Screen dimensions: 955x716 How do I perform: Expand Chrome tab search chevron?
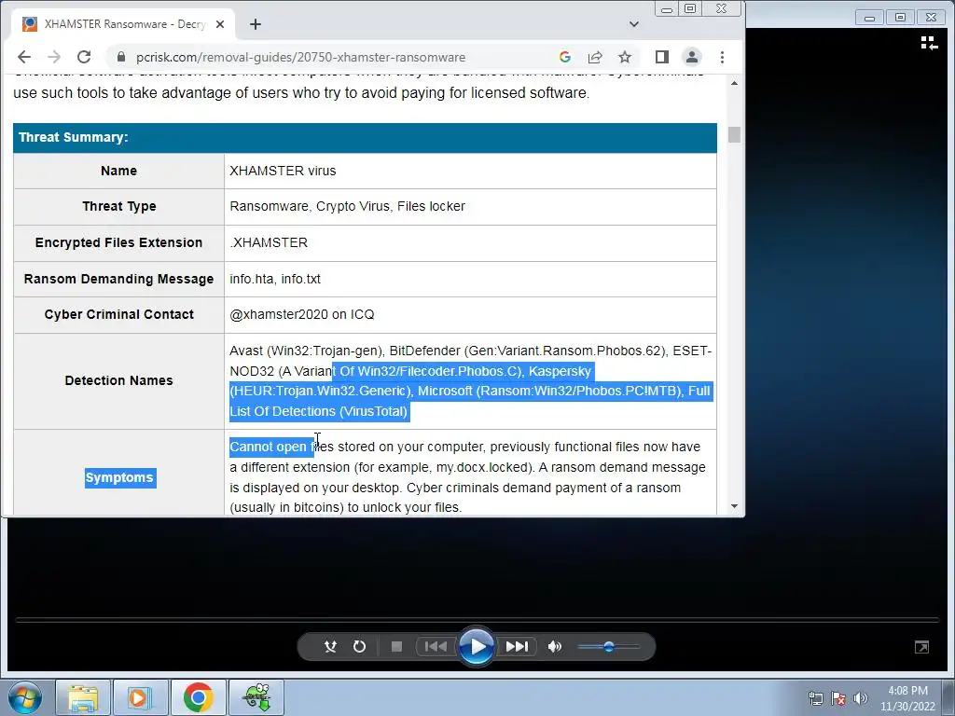tap(634, 24)
